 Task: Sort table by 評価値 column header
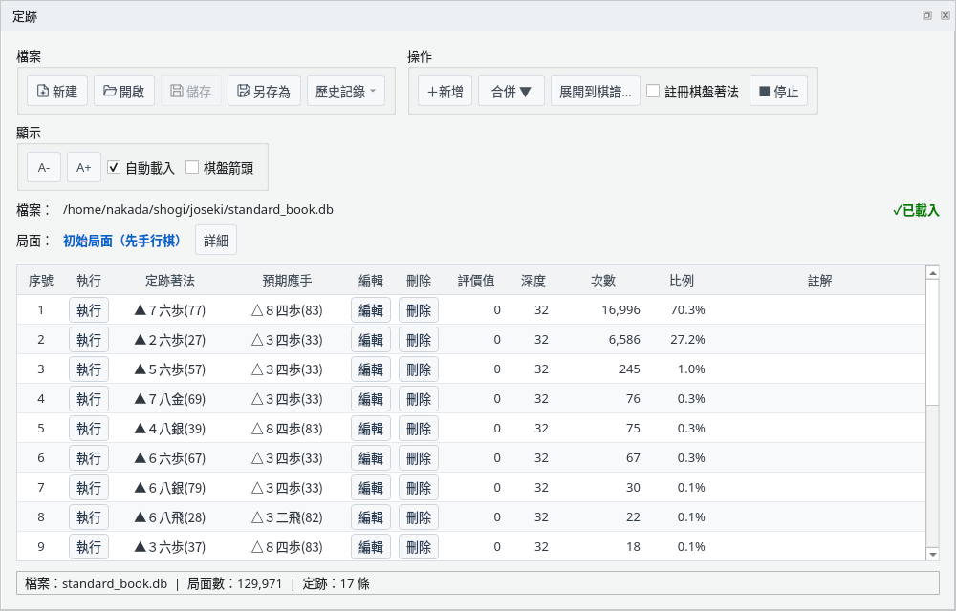point(476,281)
